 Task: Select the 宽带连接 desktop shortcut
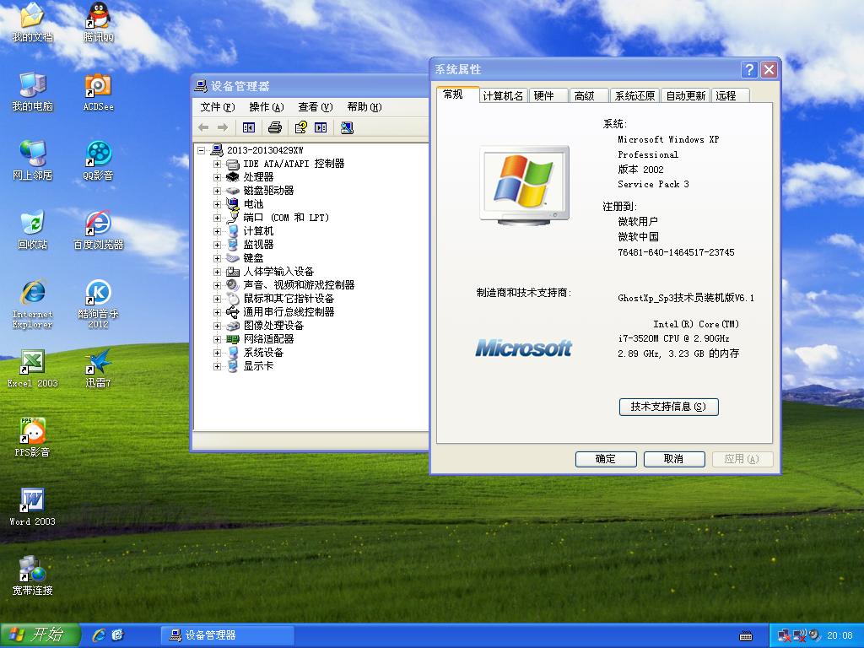33,575
